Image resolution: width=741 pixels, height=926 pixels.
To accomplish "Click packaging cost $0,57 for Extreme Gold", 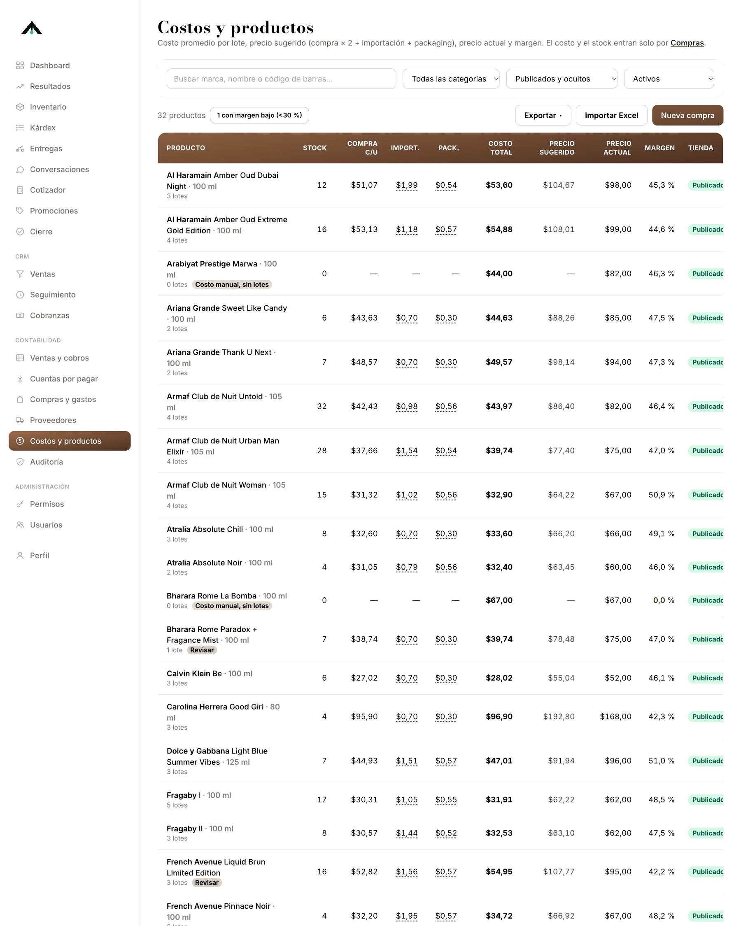I will pyautogui.click(x=446, y=229).
